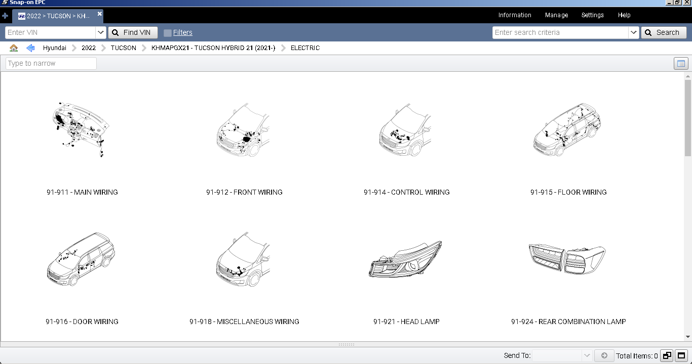Go back using the blue arrow icon
692x364 pixels.
point(30,48)
